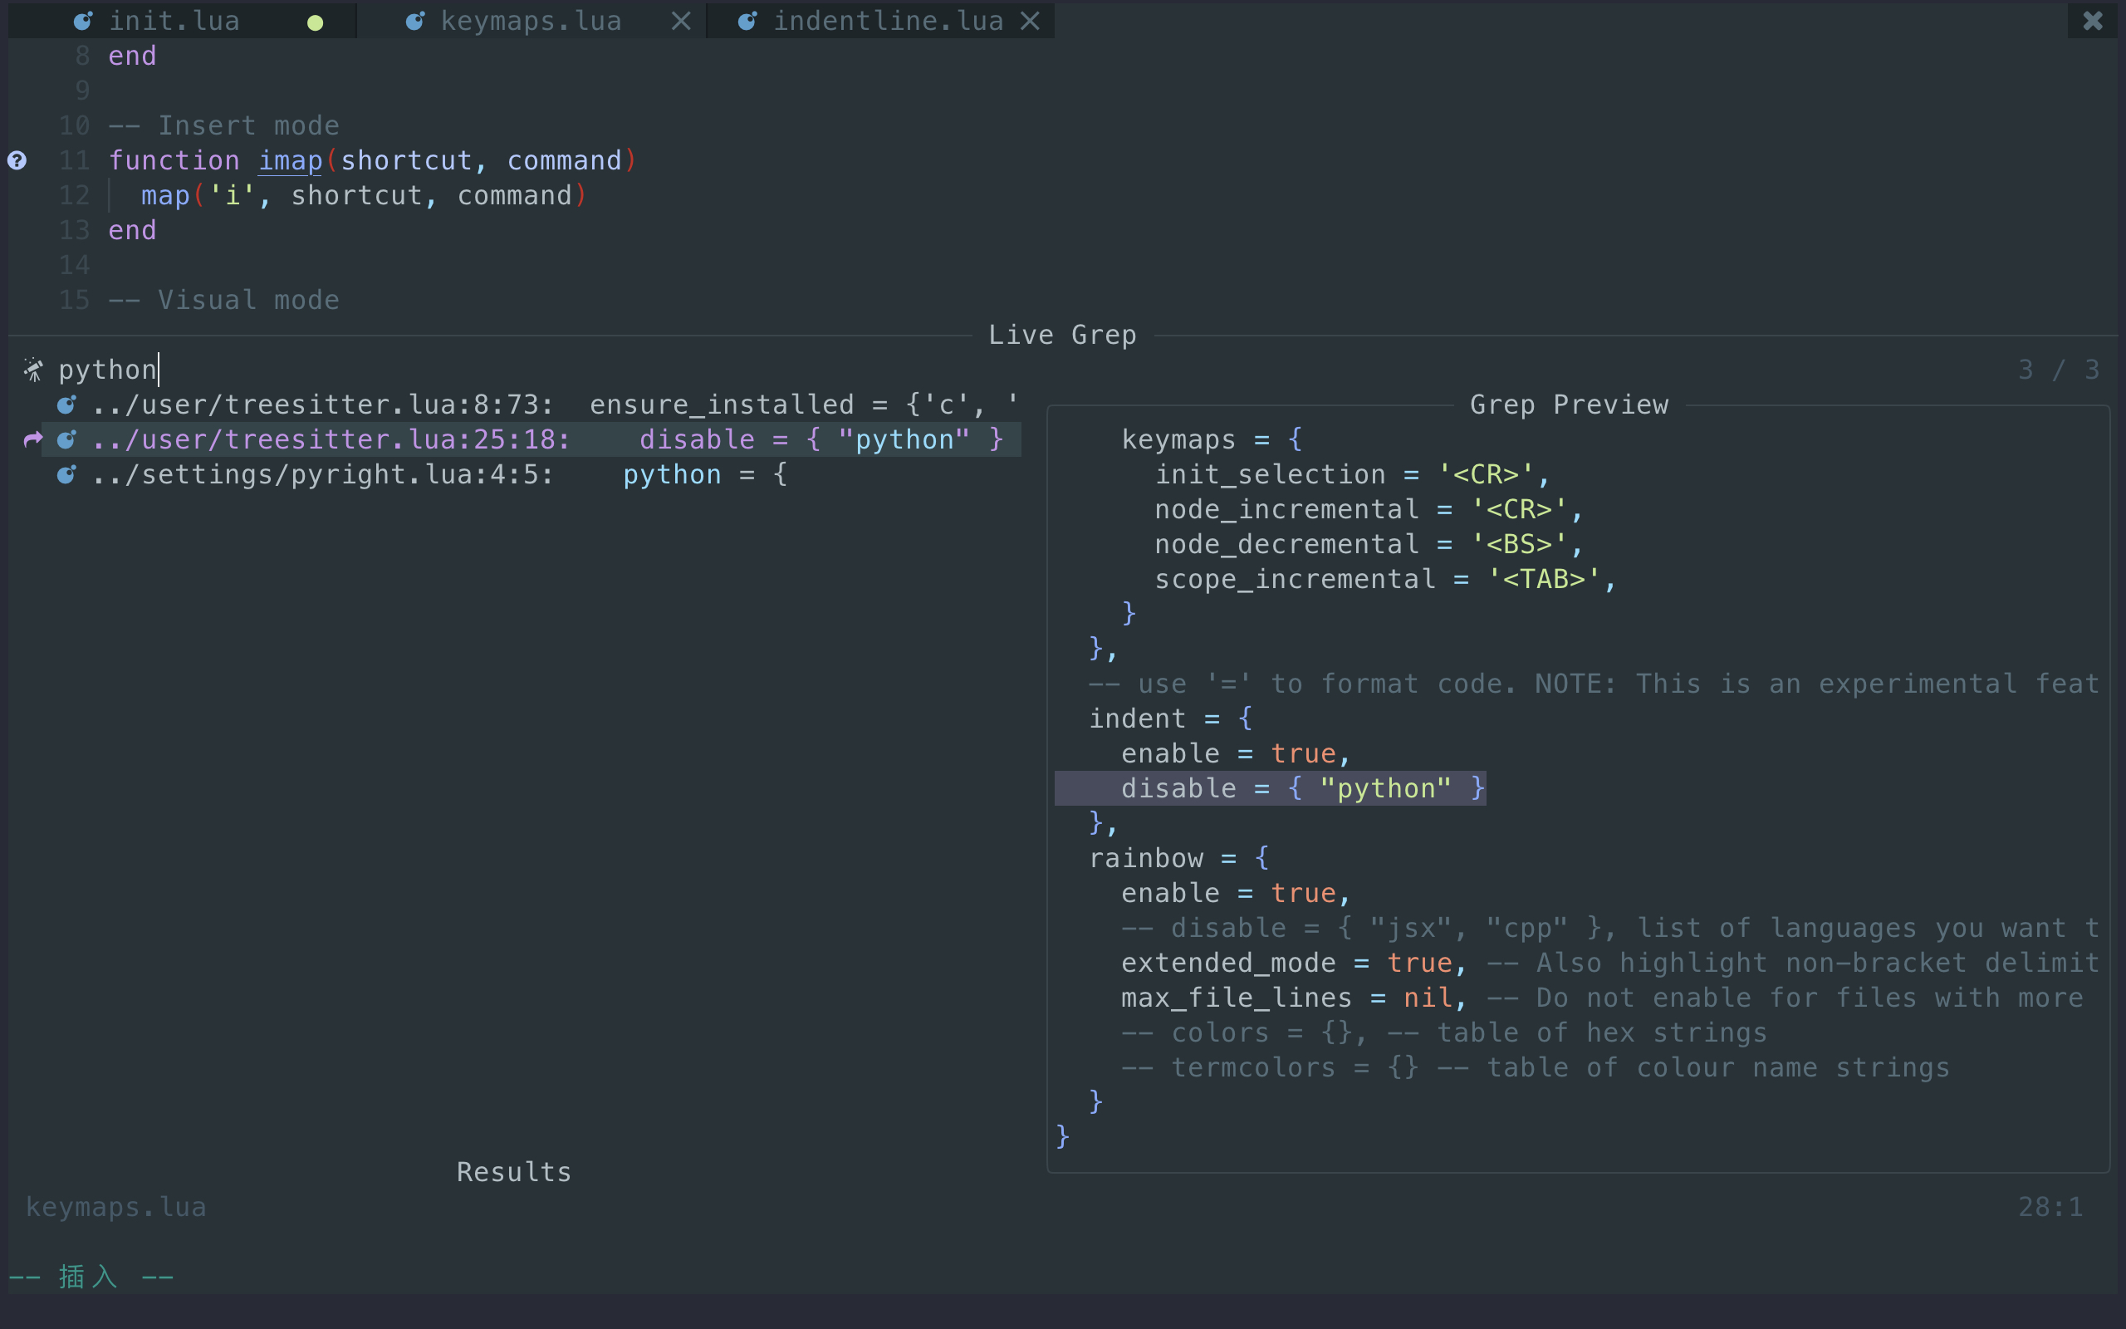This screenshot has height=1329, width=2126.
Task: Click the modified dot on init.lua tab
Action: (316, 23)
